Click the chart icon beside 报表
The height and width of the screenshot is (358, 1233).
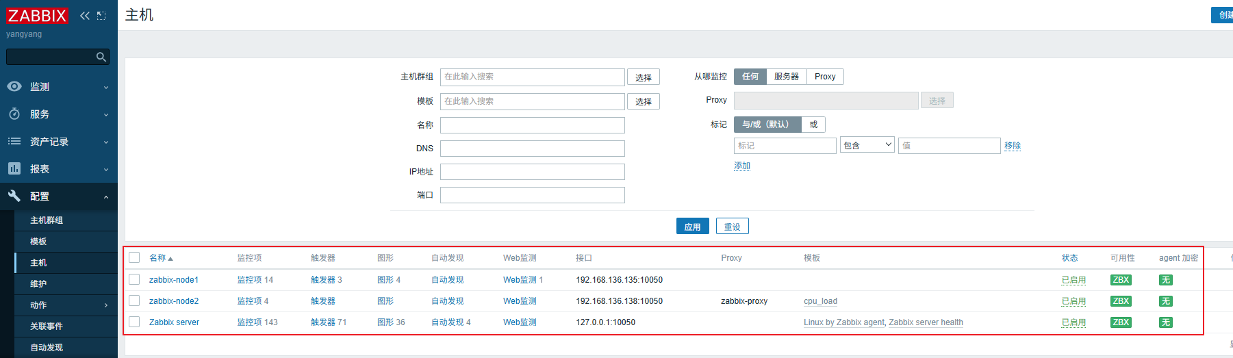tap(14, 168)
